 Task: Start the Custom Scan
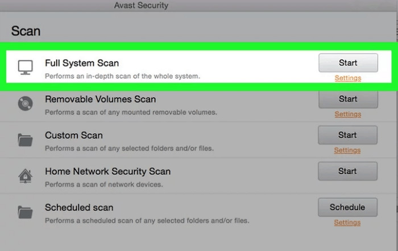click(x=347, y=135)
